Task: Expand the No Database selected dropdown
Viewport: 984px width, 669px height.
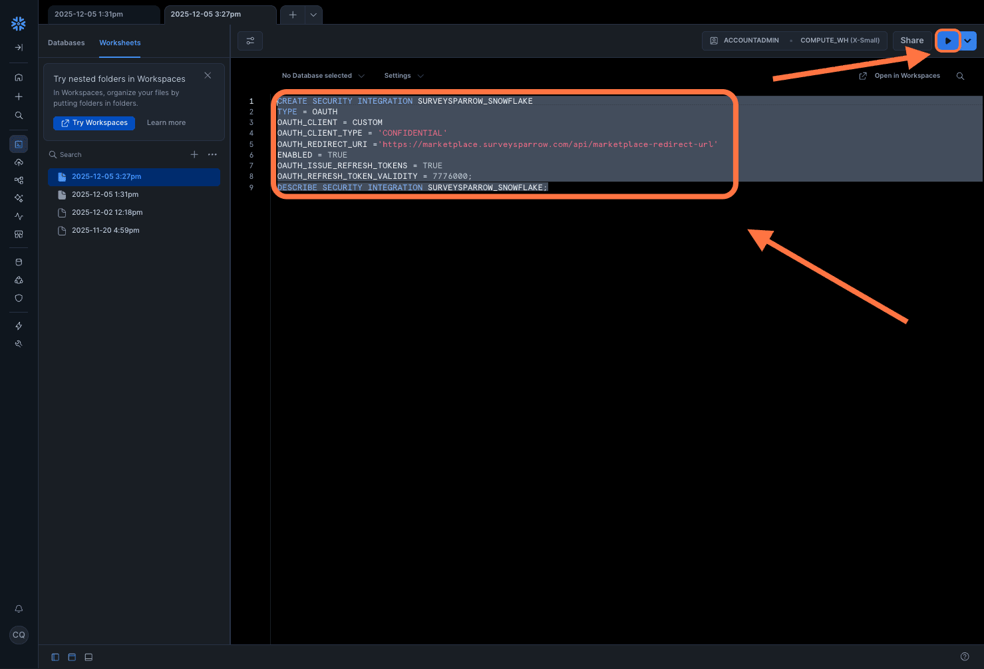Action: pyautogui.click(x=323, y=76)
